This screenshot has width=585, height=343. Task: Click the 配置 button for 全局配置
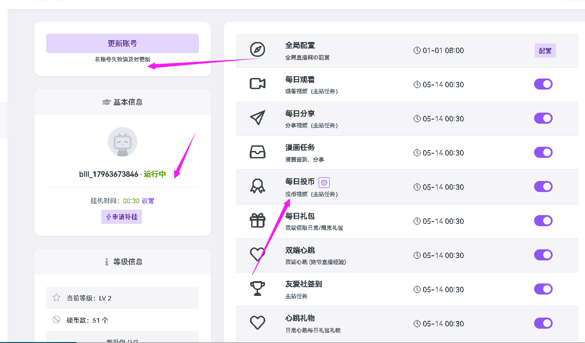545,51
